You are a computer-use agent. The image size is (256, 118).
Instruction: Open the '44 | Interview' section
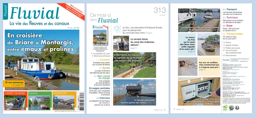(103, 98)
